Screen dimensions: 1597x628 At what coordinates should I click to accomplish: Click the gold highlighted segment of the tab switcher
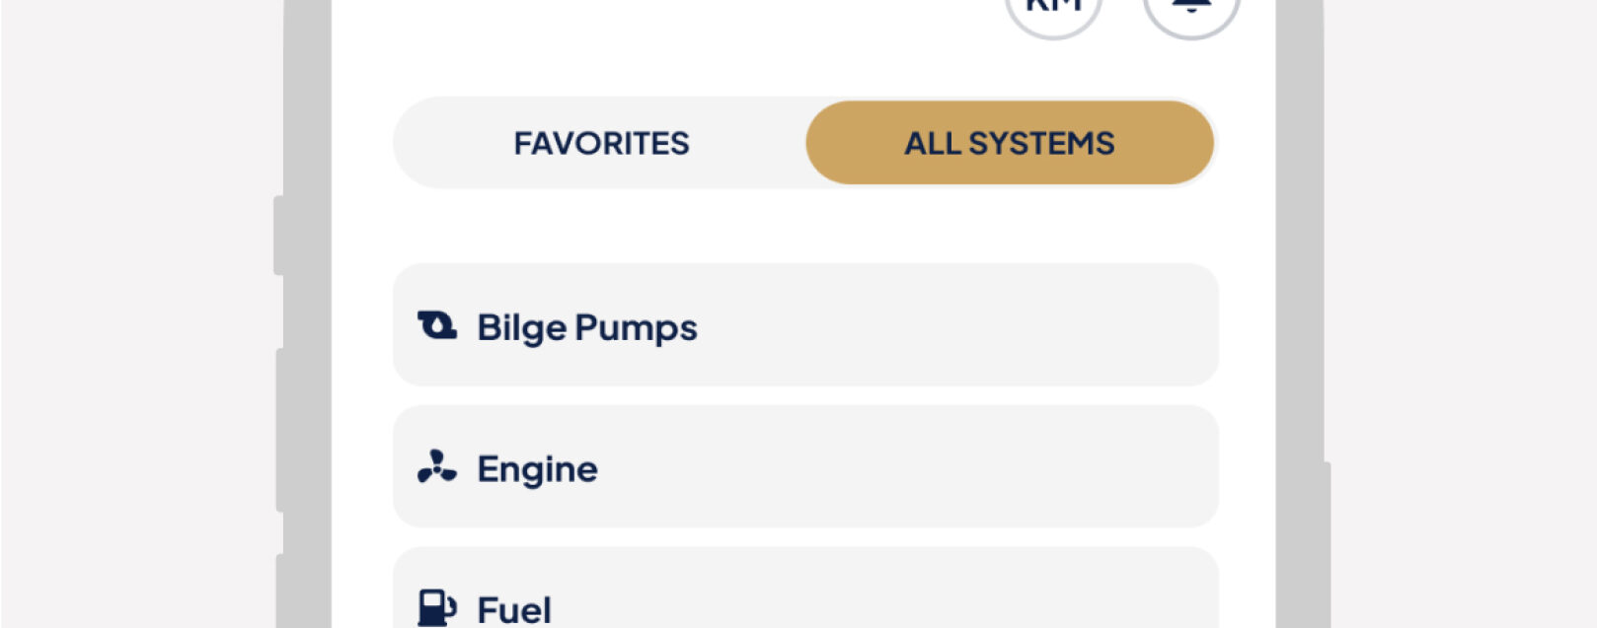click(x=1009, y=144)
